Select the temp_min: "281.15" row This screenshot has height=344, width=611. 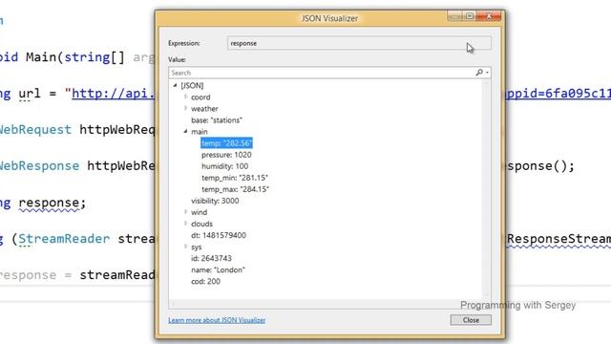235,178
